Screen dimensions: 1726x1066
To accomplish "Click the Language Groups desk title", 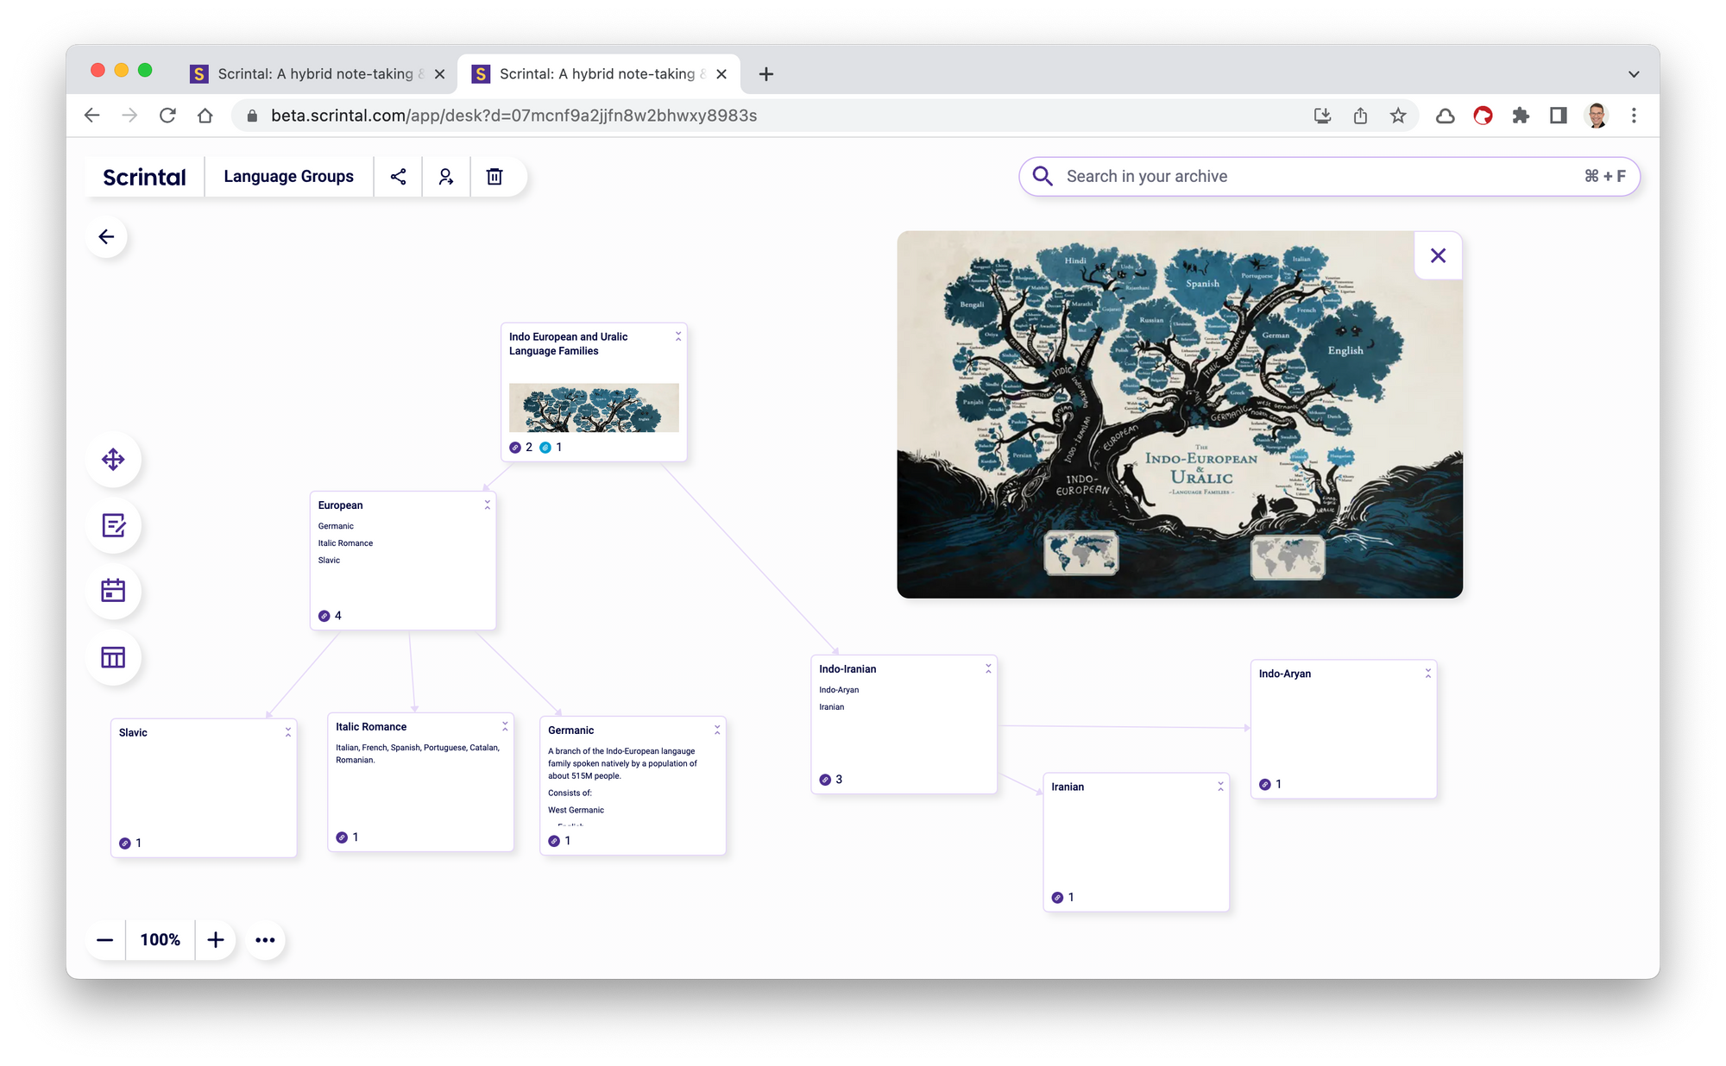I will tap(288, 177).
